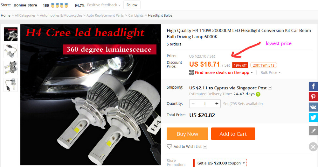Viewport: 318px width, 167px height.
Task: Click the pencil edit icon in sidebar
Action: point(313,131)
